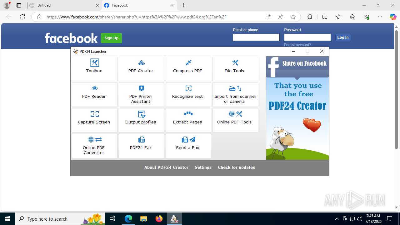Click the Facebook Sign Up button
Image resolution: width=400 pixels, height=225 pixels.
(x=111, y=38)
